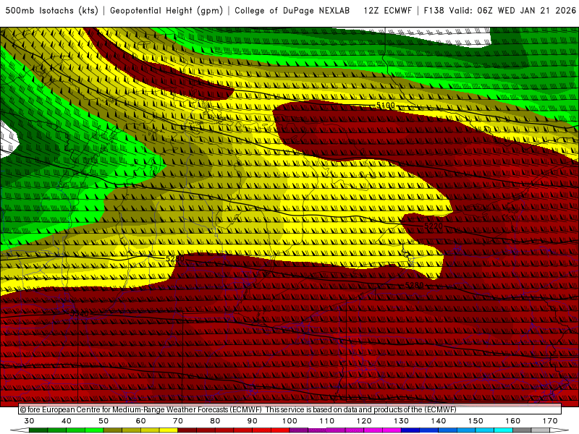Viewport: 579px width, 434px height.
Task: Click the 5100 height contour label
Action: coord(386,106)
